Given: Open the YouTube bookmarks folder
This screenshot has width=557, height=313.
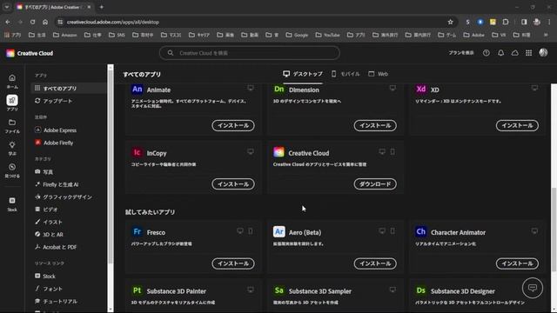Looking at the screenshot, I should coord(327,35).
